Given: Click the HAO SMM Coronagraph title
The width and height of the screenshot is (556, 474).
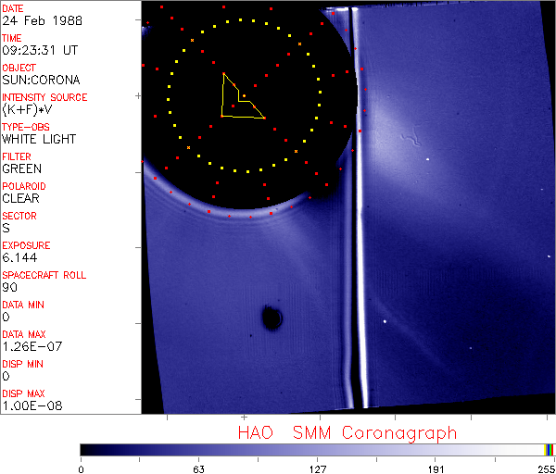Looking at the screenshot, I should tap(347, 433).
